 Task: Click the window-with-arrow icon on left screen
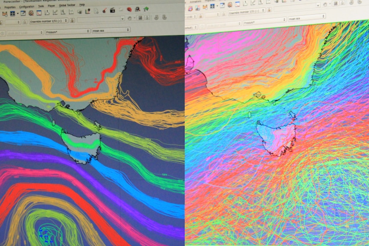(x=23, y=13)
